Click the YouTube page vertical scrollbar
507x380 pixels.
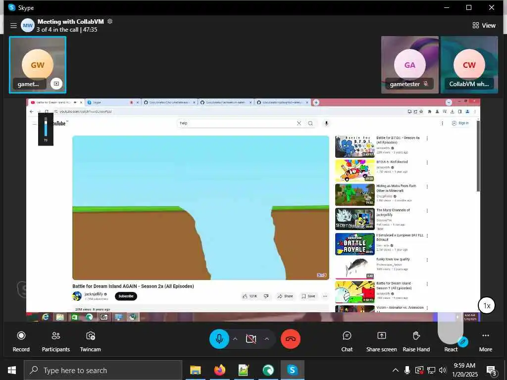478,155
